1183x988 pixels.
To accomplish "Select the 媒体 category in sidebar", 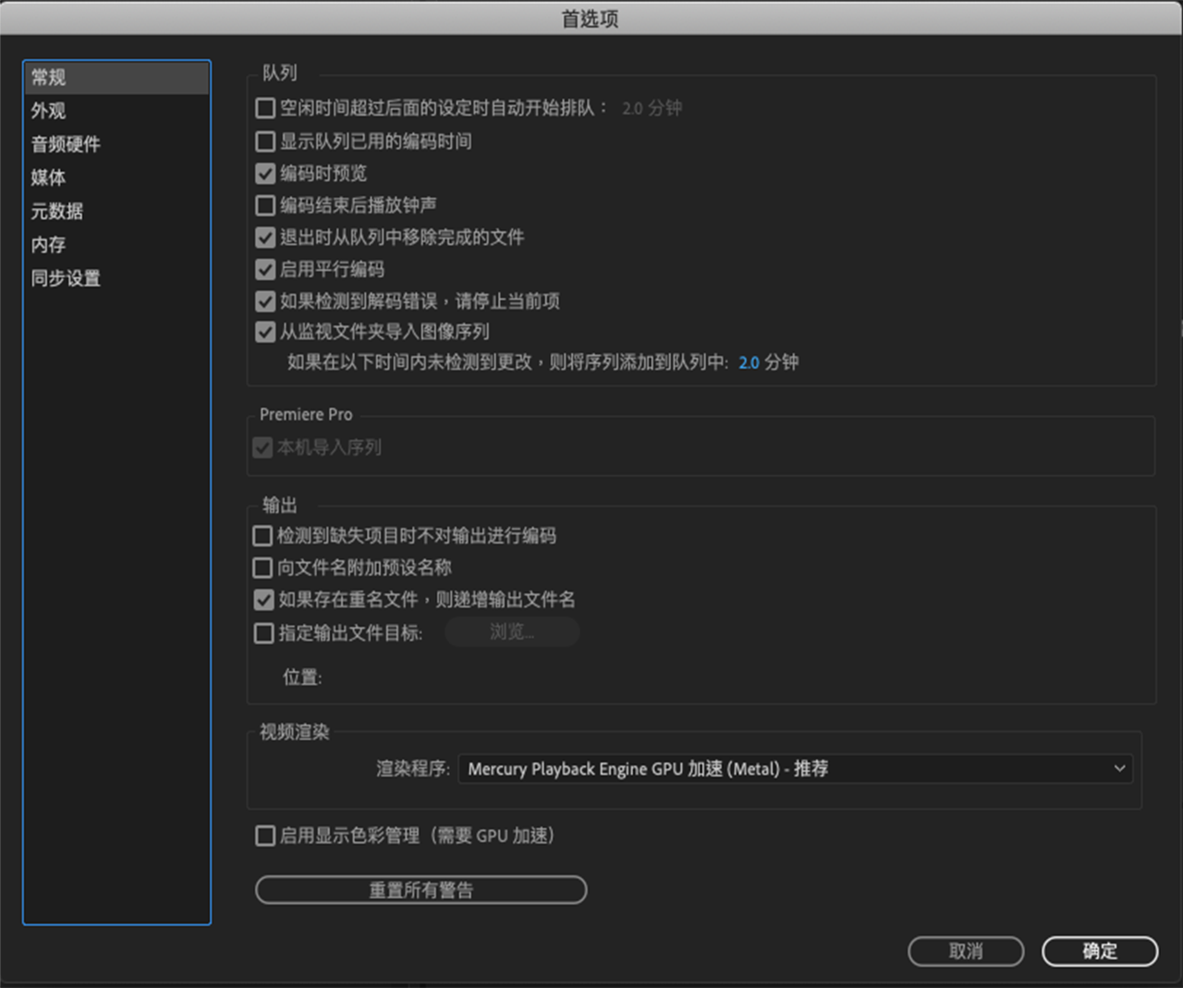I will point(48,177).
